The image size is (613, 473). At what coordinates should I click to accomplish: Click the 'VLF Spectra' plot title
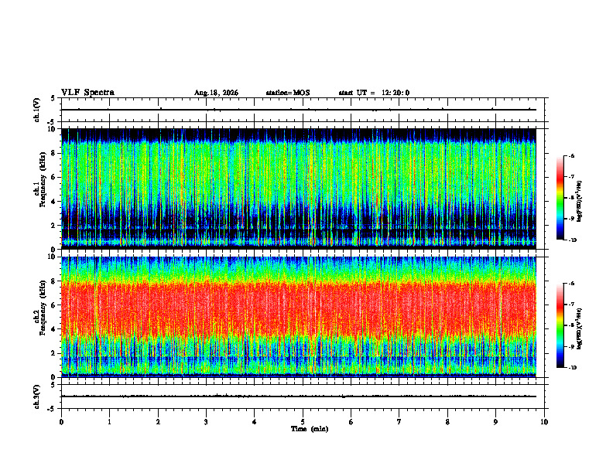click(87, 93)
